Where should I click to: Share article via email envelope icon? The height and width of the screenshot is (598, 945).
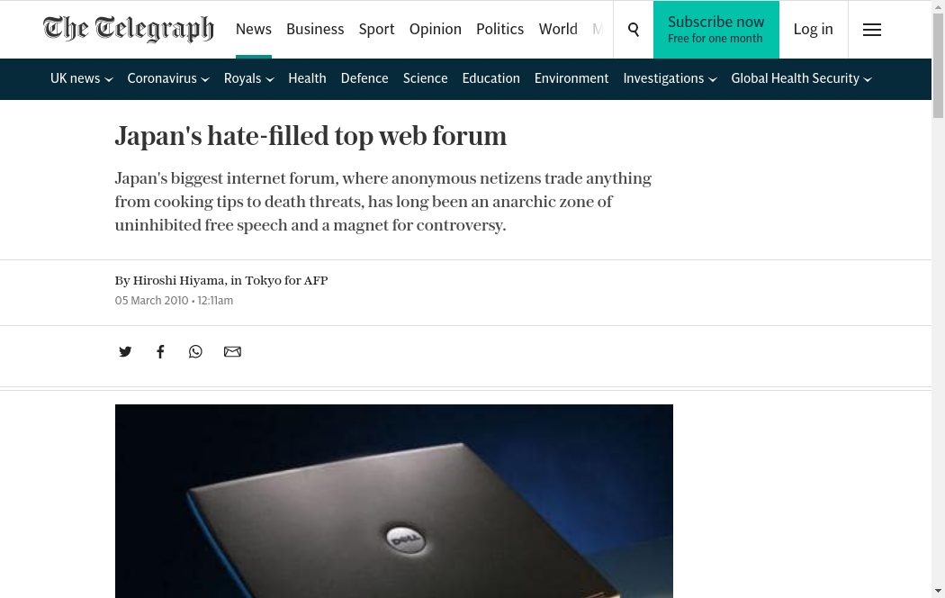[x=232, y=351]
